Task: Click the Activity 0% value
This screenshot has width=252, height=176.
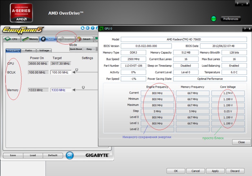Action: point(133,72)
